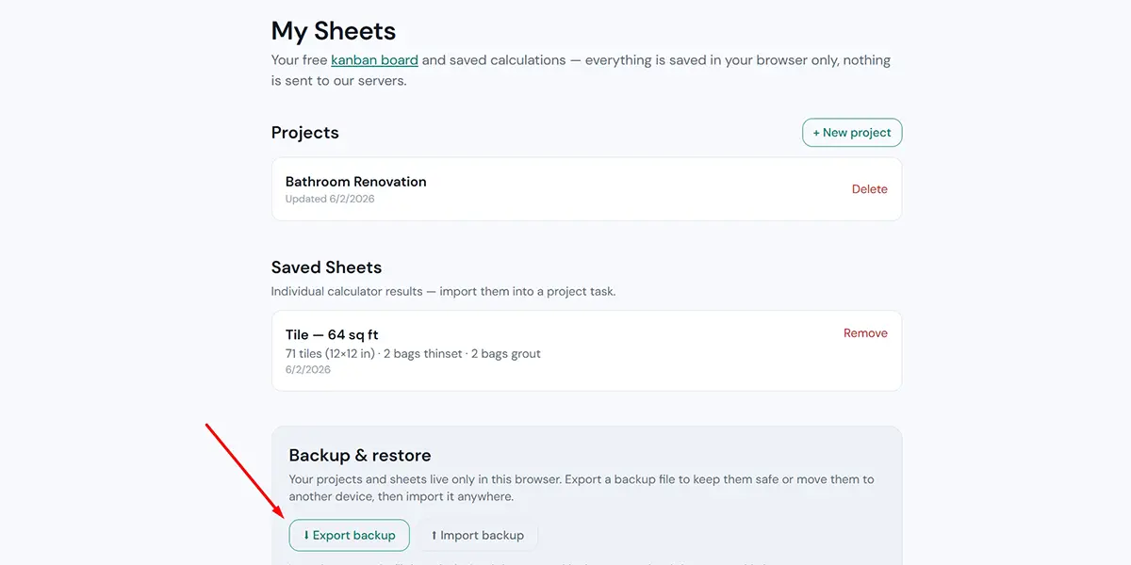Select the 'Updated 6/2/2026' text

(x=330, y=200)
